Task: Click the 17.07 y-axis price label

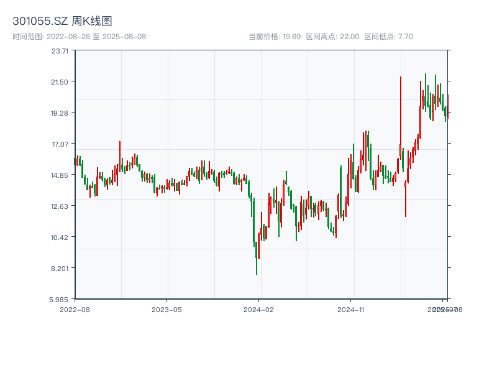Action: click(60, 144)
